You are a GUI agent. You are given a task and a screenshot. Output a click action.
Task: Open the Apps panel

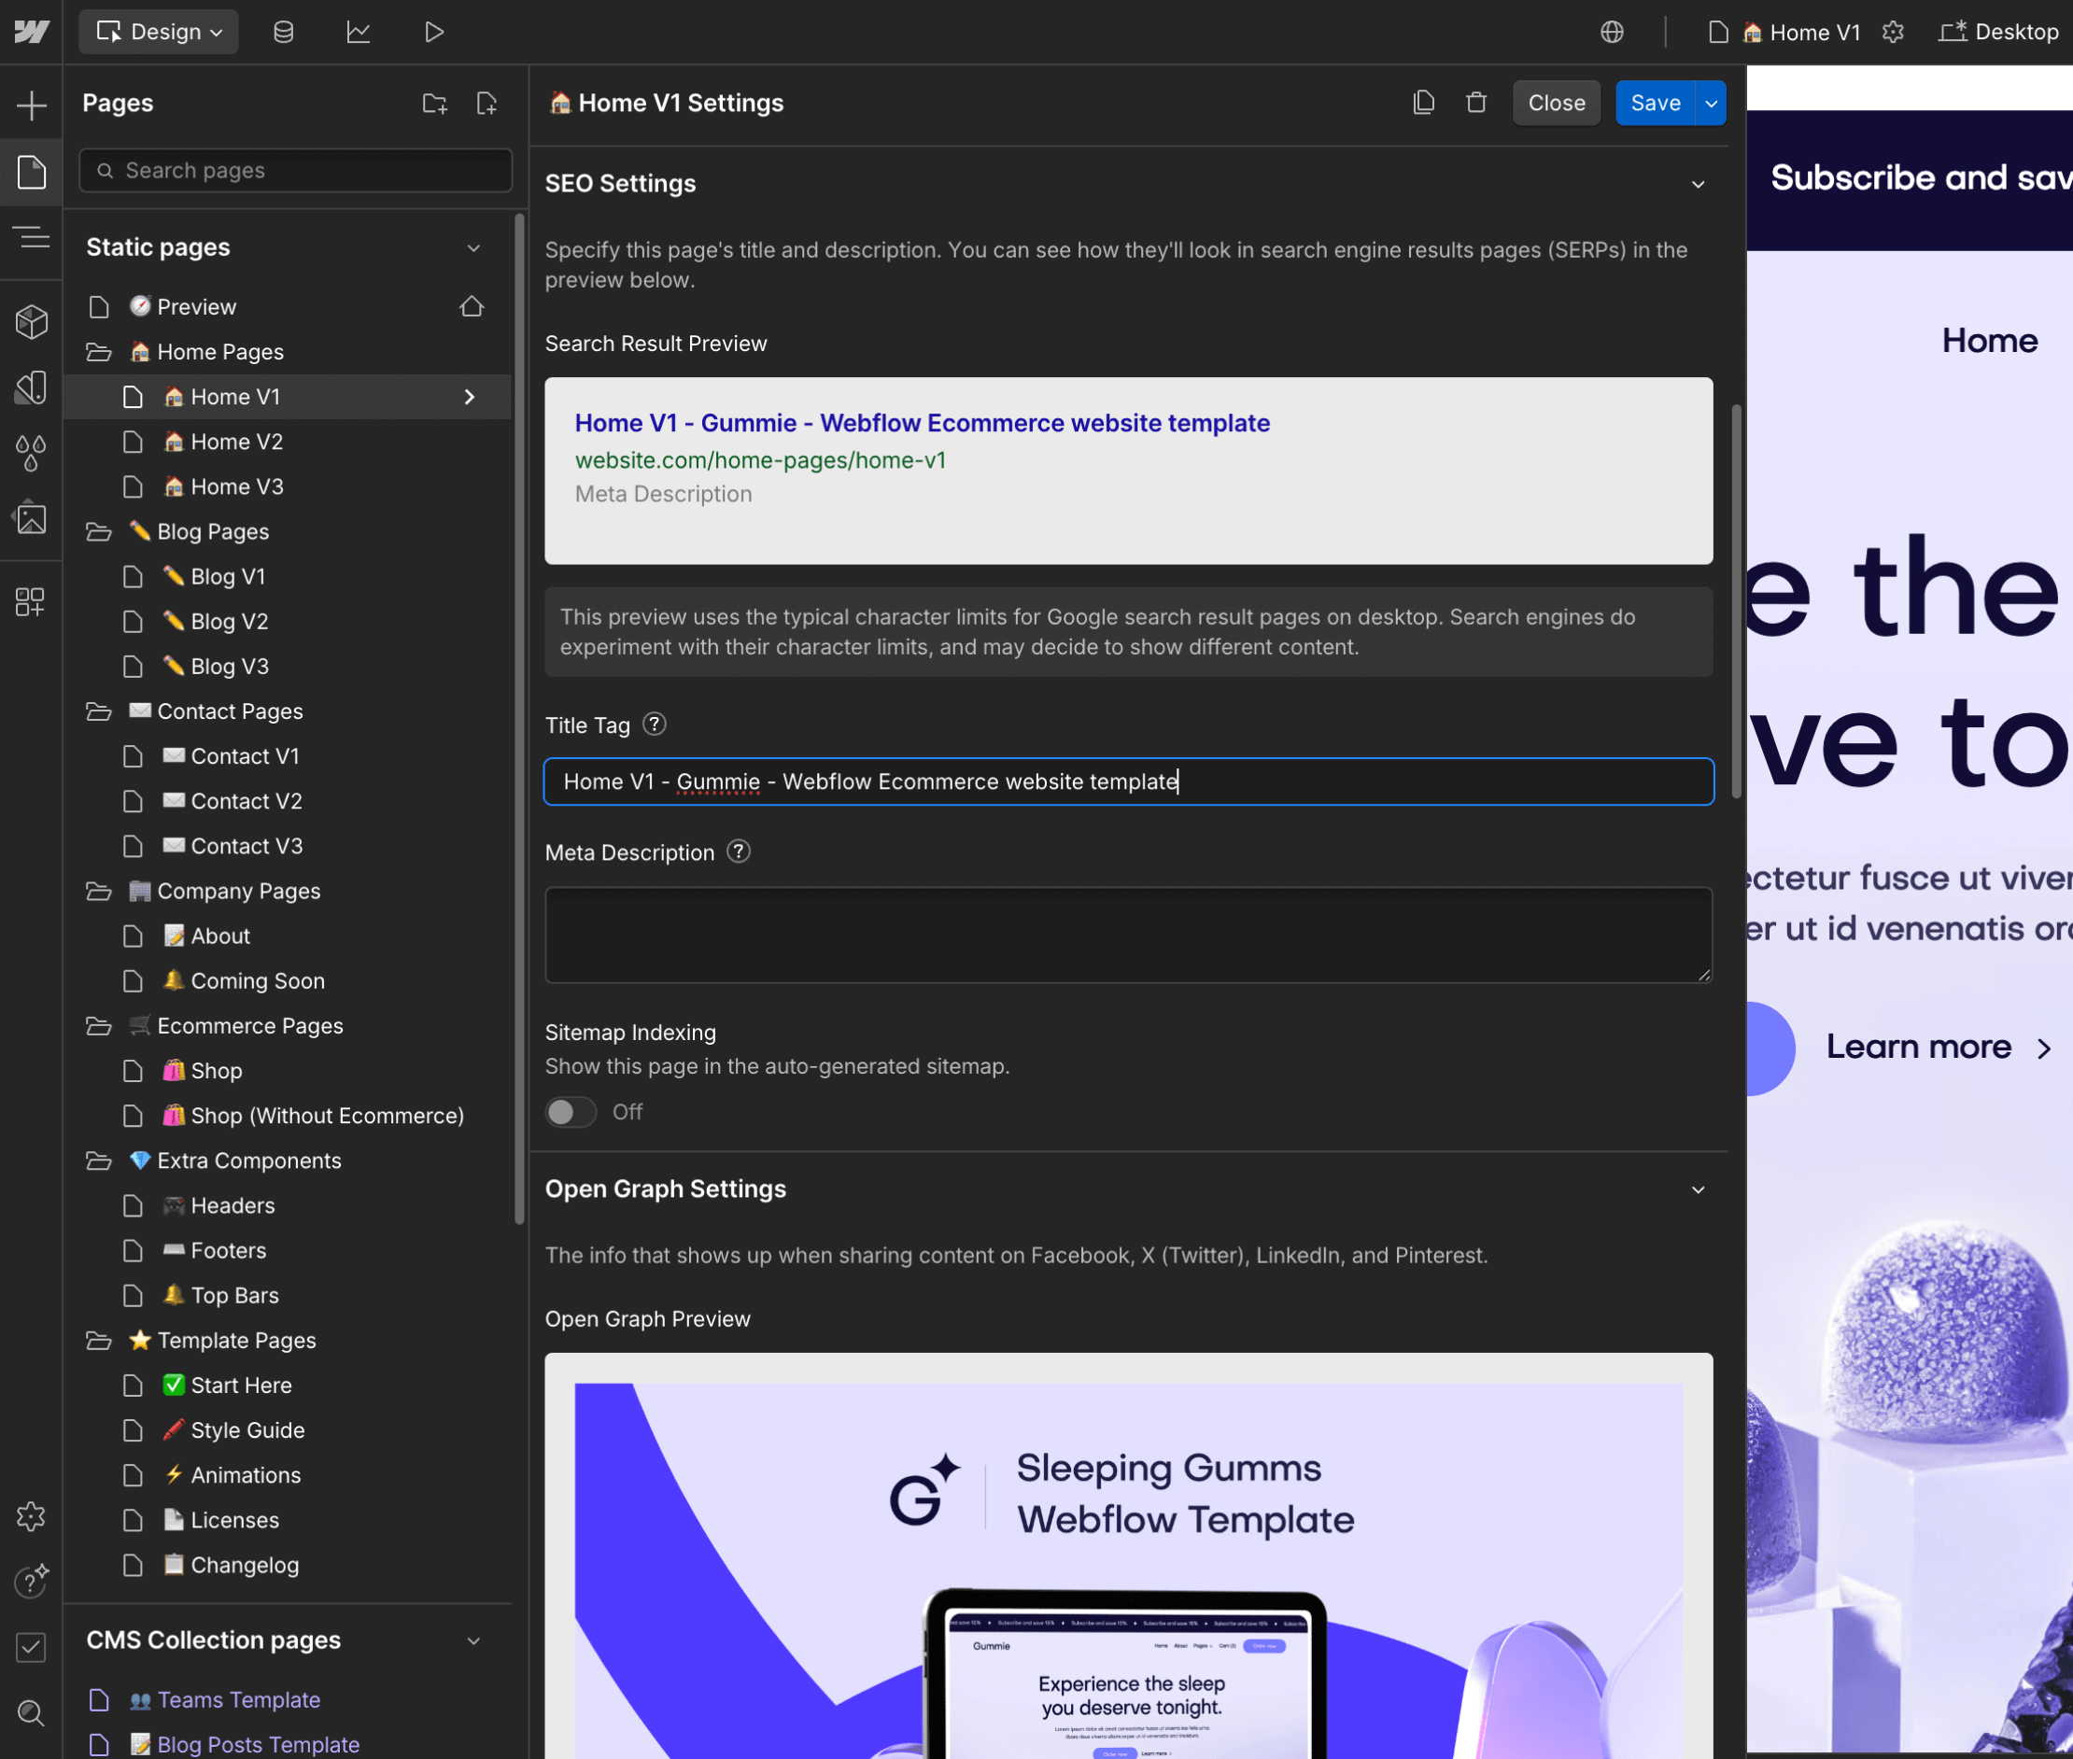coord(31,602)
